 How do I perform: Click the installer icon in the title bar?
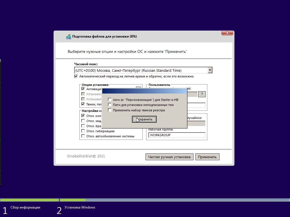69,36
